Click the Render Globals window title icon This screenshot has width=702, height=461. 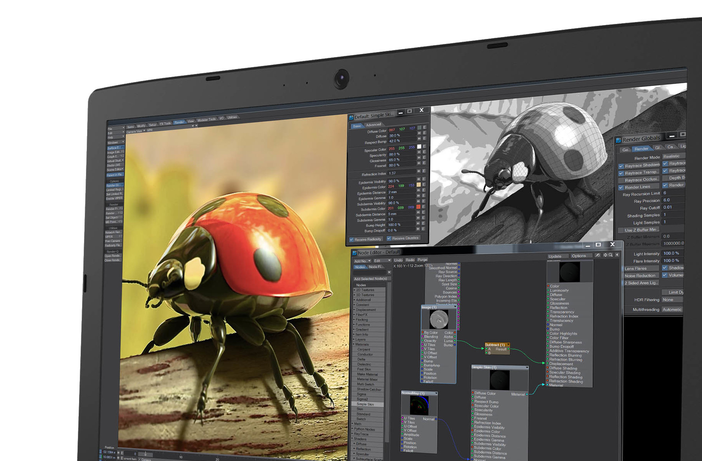[619, 140]
